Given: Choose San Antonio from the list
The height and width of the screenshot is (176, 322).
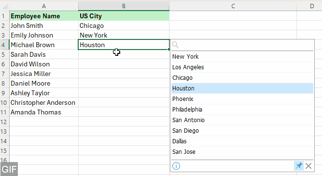Looking at the screenshot, I should [242, 120].
